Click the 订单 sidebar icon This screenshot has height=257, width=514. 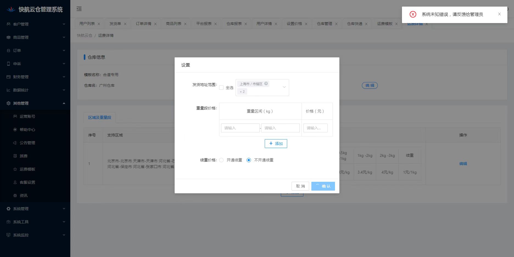point(9,51)
